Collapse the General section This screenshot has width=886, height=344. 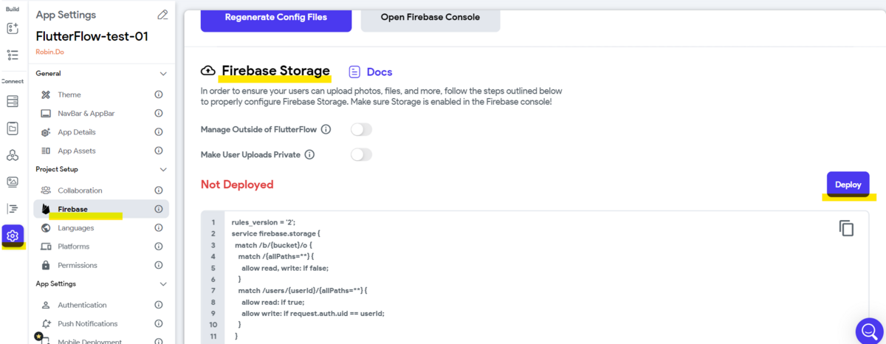[x=163, y=74]
